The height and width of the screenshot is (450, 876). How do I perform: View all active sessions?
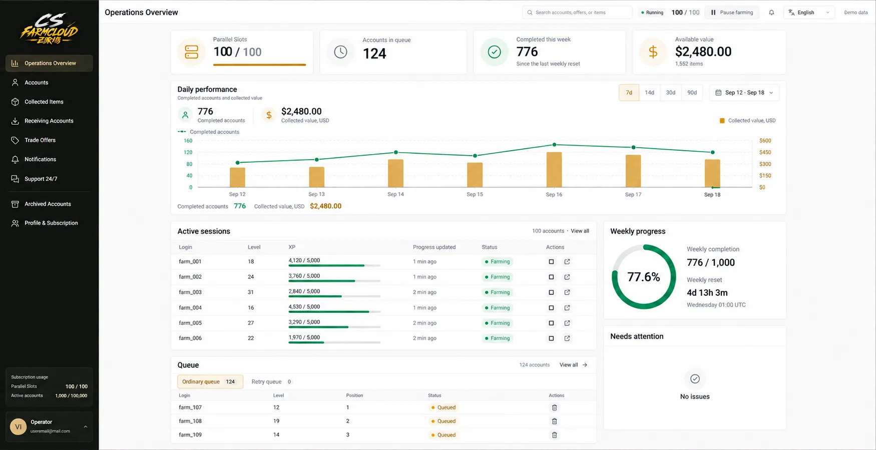click(x=580, y=231)
